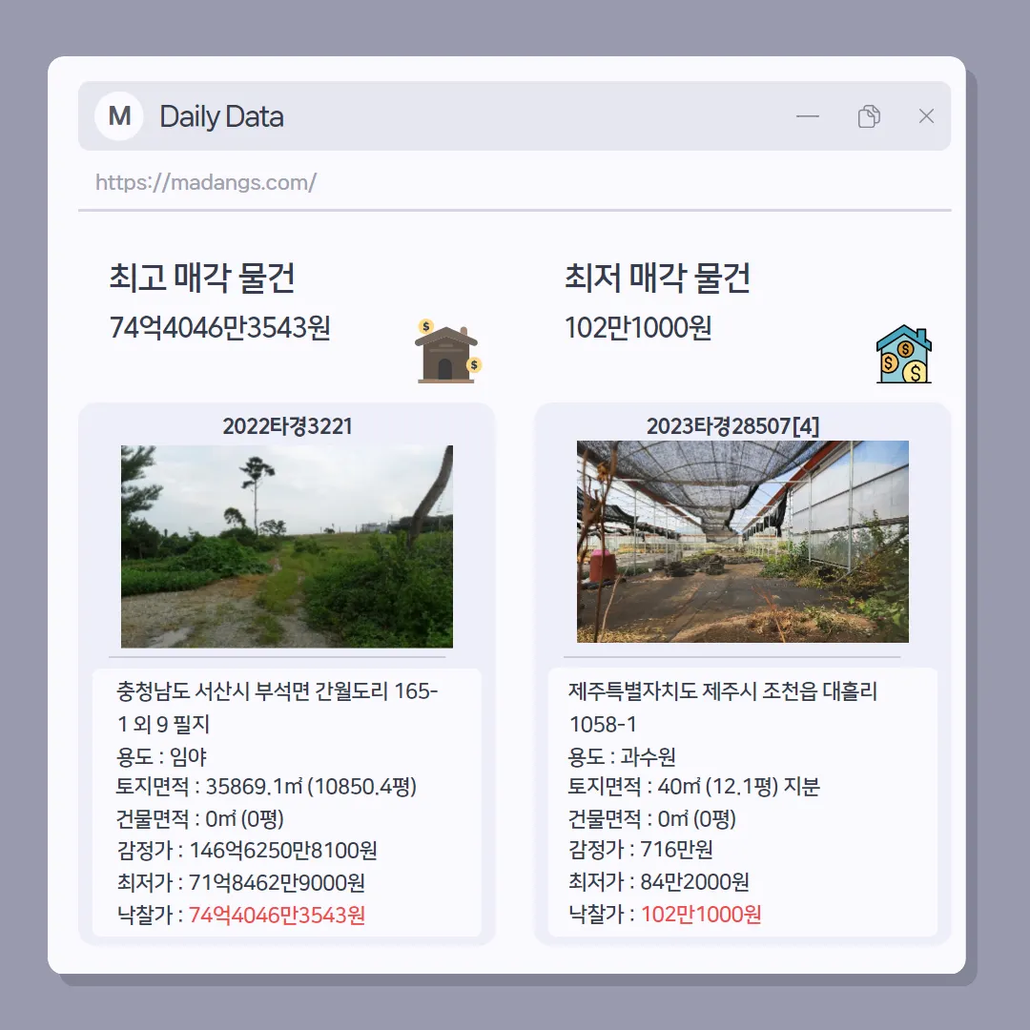Screen dimensions: 1030x1030
Task: Open the 2022타경3221 land photo
Action: coord(286,546)
